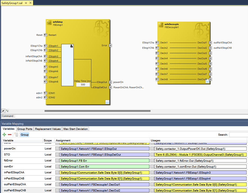
Task: Toggle the Group view button
Action: tap(25, 135)
